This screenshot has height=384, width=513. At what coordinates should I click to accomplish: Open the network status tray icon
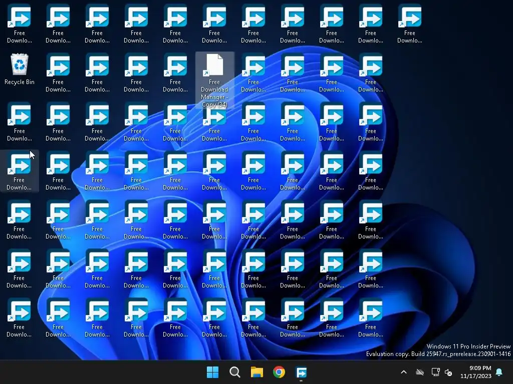[x=435, y=372]
